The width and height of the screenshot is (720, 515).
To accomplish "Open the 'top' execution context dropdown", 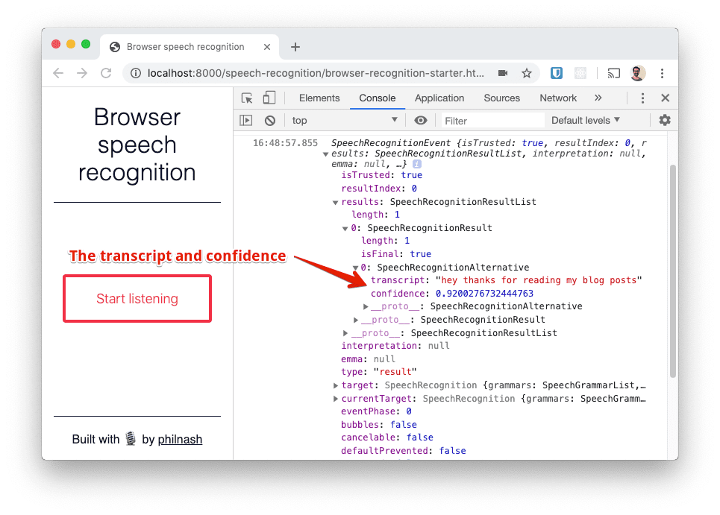I will [345, 120].
